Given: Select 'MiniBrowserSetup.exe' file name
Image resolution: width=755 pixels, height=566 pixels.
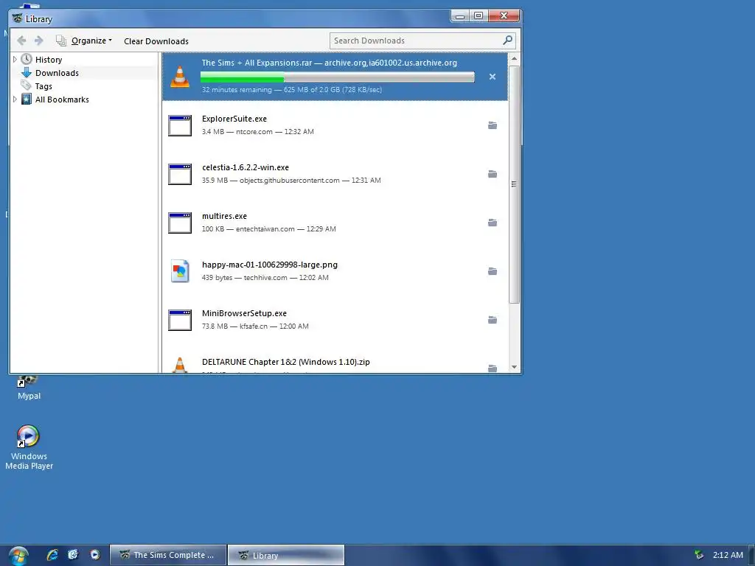Looking at the screenshot, I should click(x=244, y=313).
